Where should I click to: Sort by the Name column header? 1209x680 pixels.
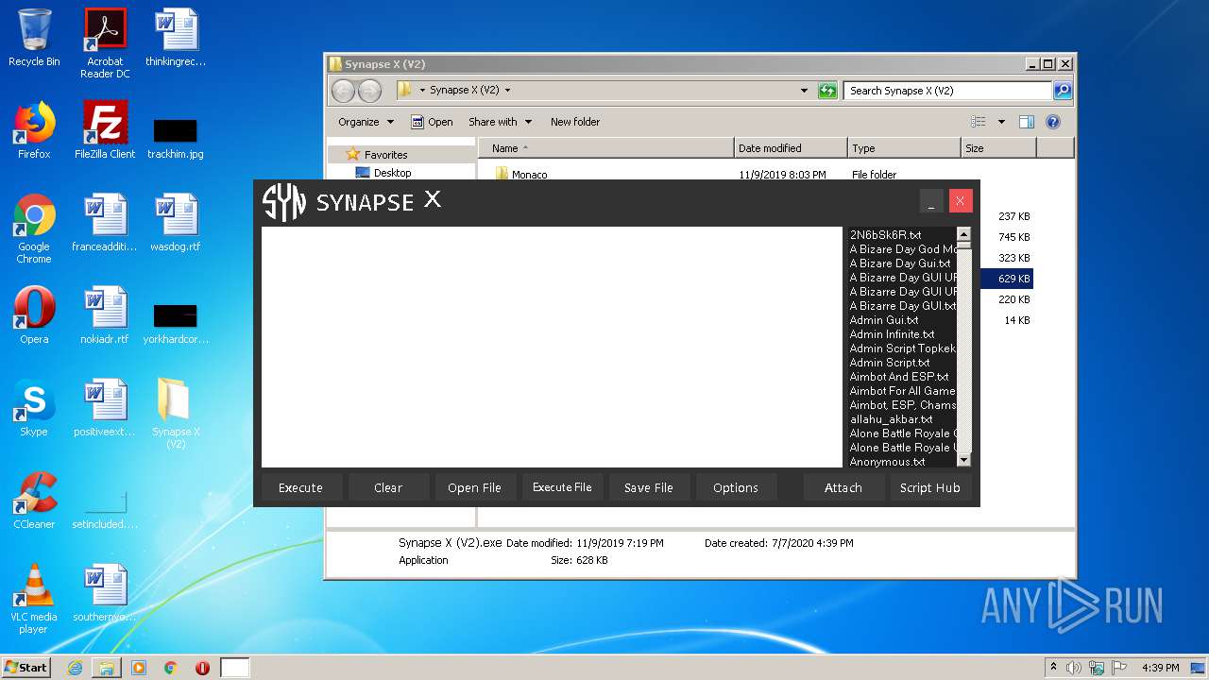[606, 148]
